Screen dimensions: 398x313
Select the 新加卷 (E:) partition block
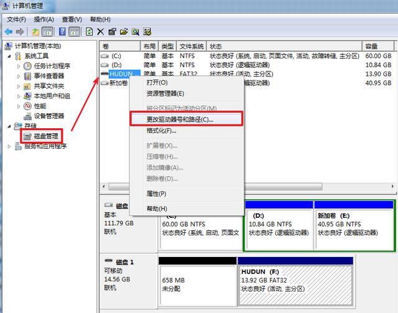click(x=354, y=225)
